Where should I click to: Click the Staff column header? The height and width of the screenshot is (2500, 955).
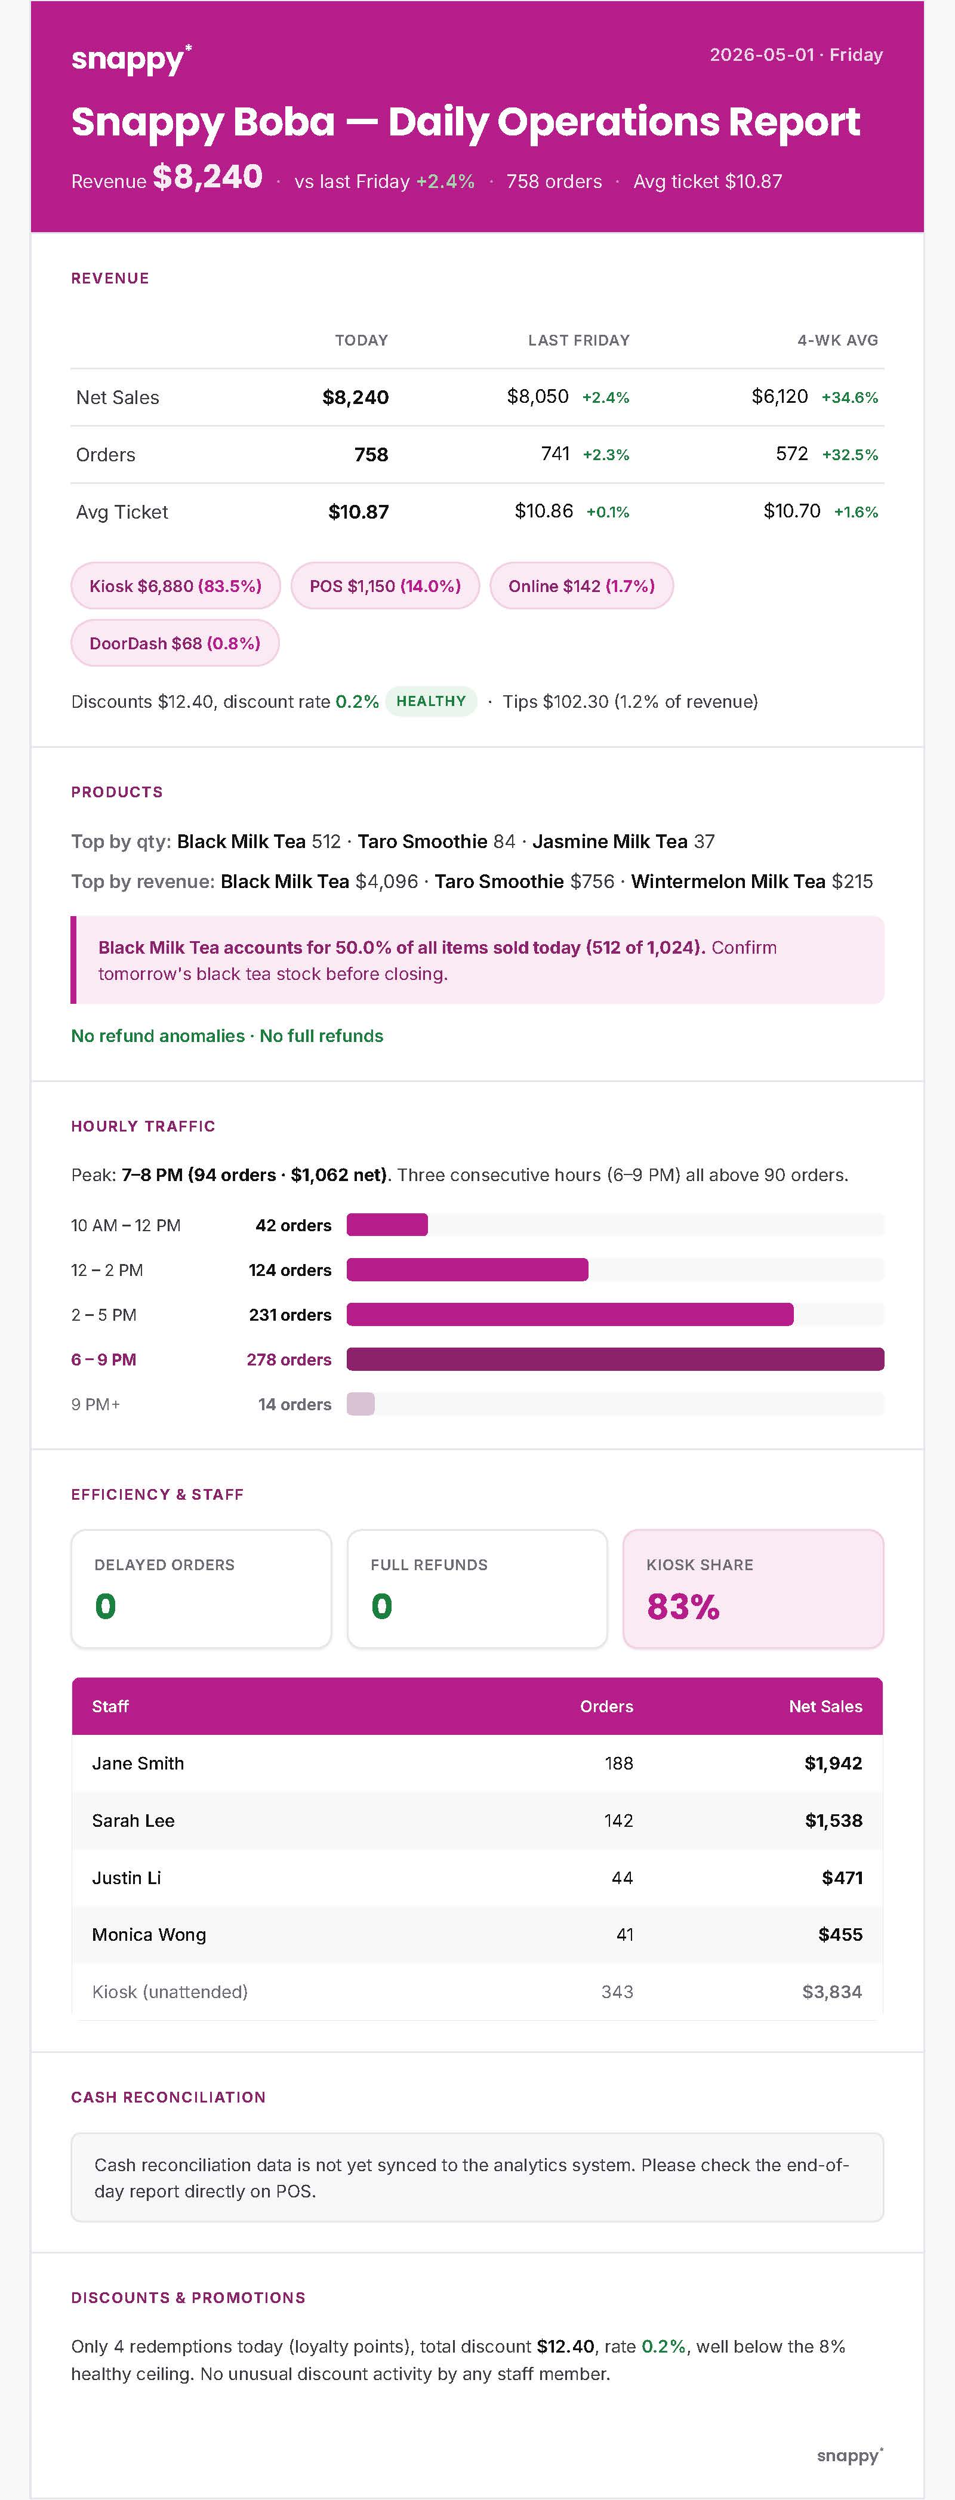(110, 1706)
